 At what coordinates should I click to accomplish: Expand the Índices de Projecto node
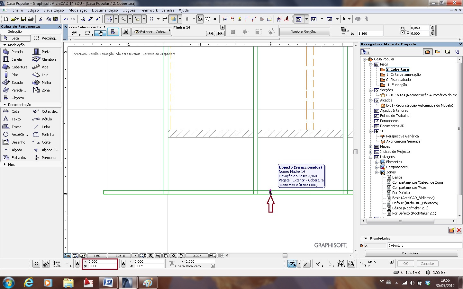370,152
